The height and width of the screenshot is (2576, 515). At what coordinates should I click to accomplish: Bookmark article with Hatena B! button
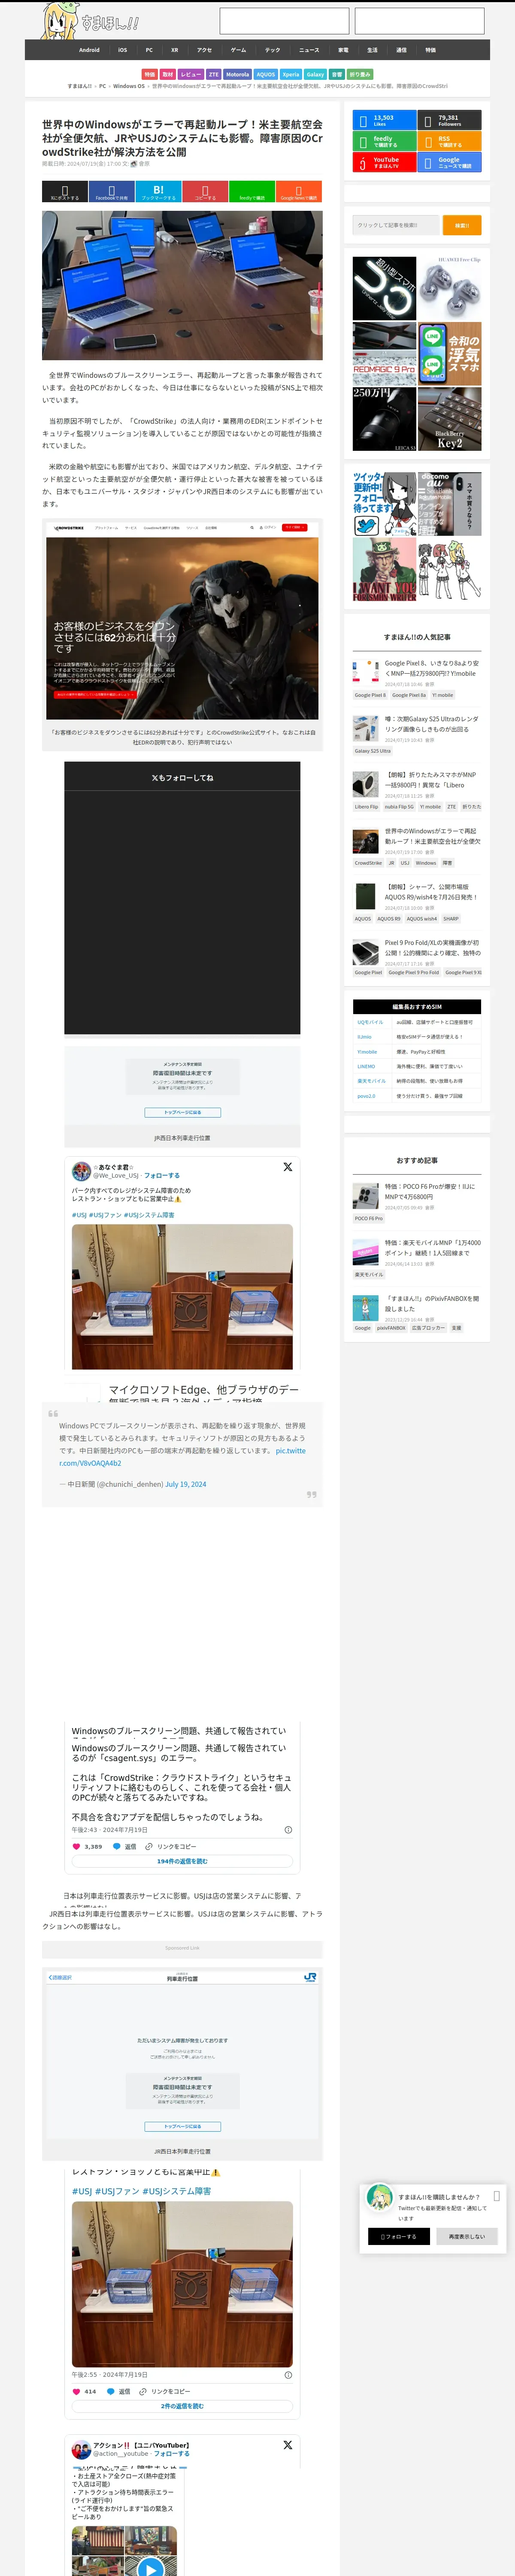(x=158, y=192)
